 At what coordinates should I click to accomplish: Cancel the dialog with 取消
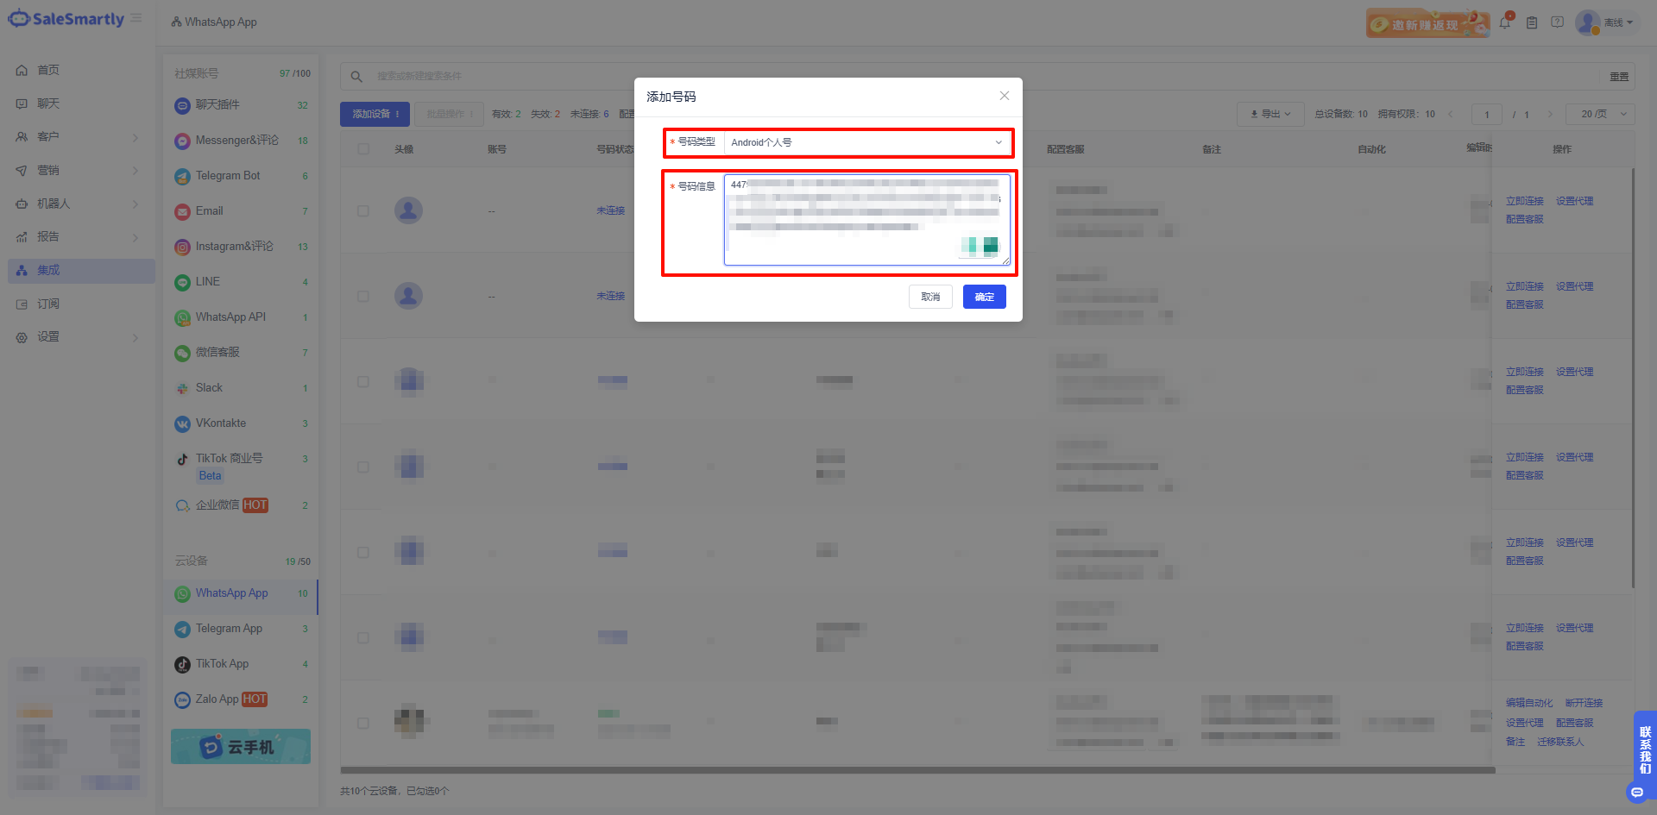pyautogui.click(x=930, y=297)
